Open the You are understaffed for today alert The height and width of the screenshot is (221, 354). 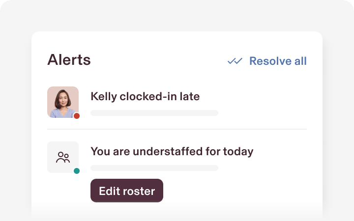[x=172, y=151]
